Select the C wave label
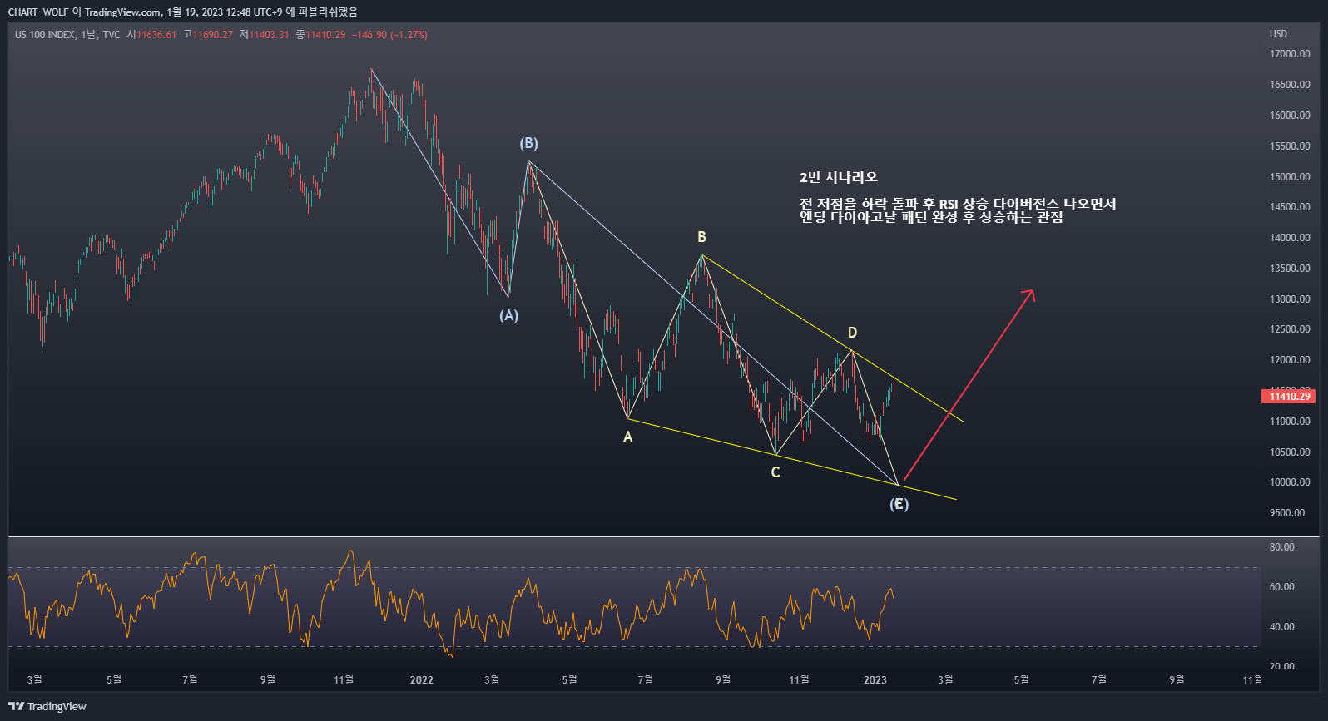Viewport: 1328px width, 721px height. (775, 472)
